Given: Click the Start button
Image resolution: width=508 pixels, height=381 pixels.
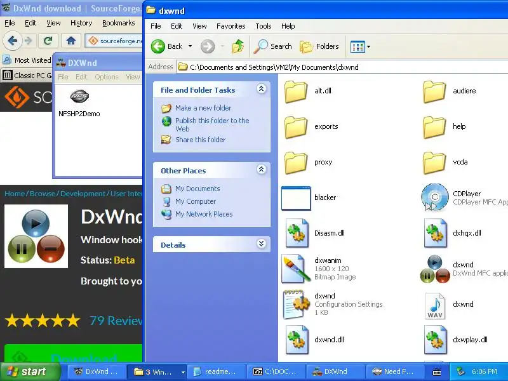Looking at the screenshot, I should [x=30, y=371].
